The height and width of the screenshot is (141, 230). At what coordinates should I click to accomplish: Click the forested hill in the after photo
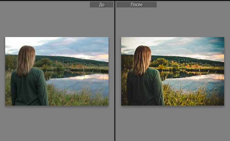[x=195, y=60]
